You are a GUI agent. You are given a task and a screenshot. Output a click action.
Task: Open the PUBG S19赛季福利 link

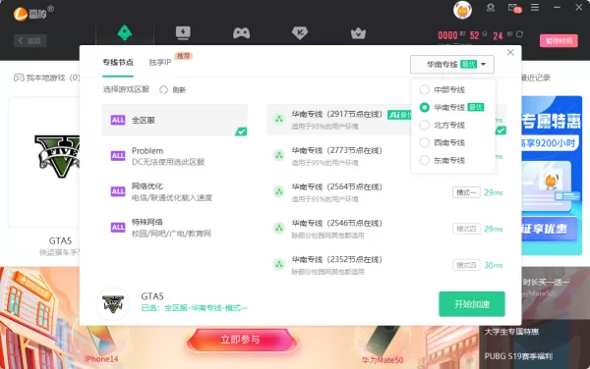(518, 356)
